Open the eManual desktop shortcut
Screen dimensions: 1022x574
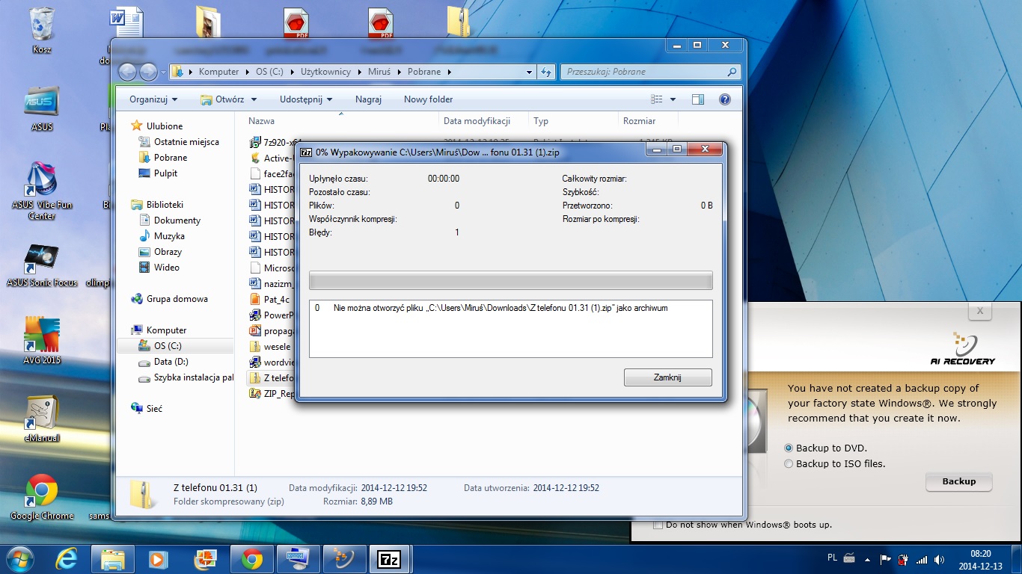(42, 419)
